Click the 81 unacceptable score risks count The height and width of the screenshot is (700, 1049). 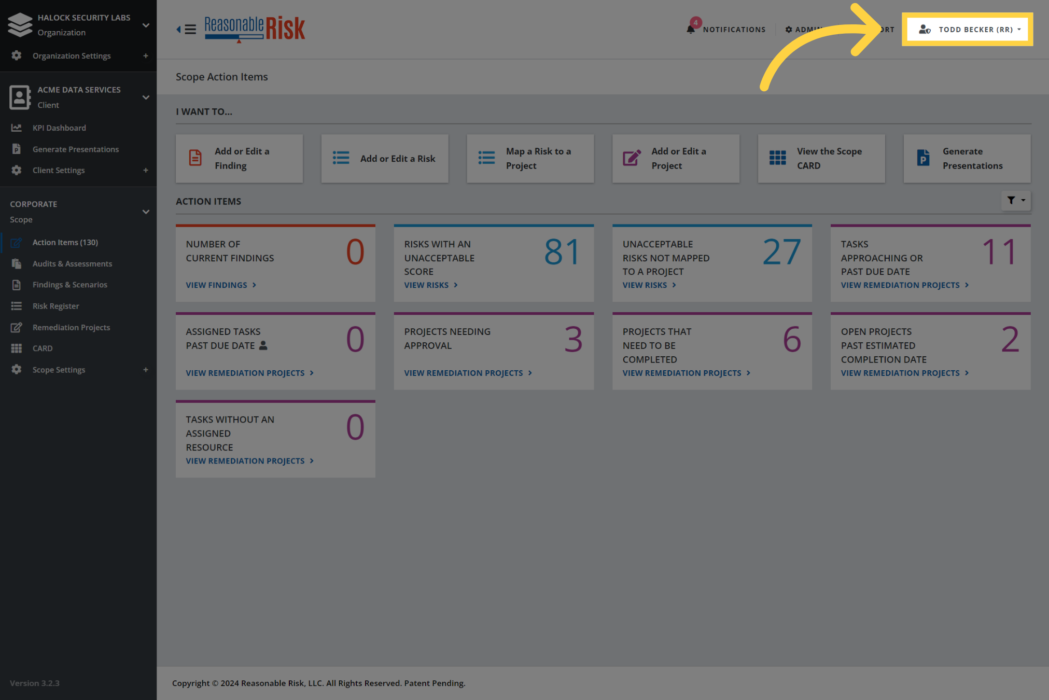[562, 252]
